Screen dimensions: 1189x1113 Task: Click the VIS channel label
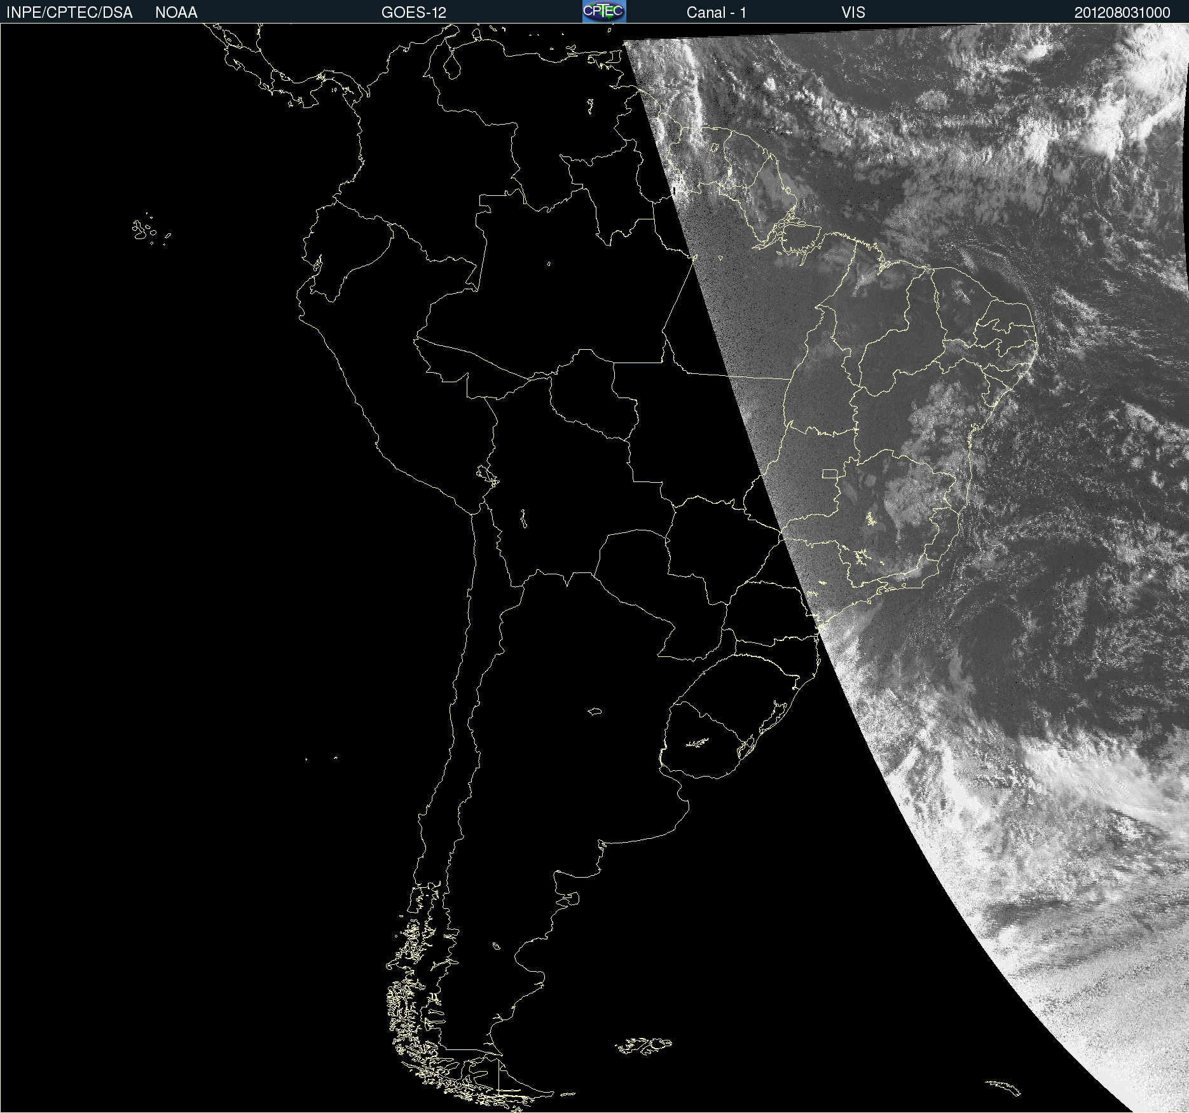853,13
